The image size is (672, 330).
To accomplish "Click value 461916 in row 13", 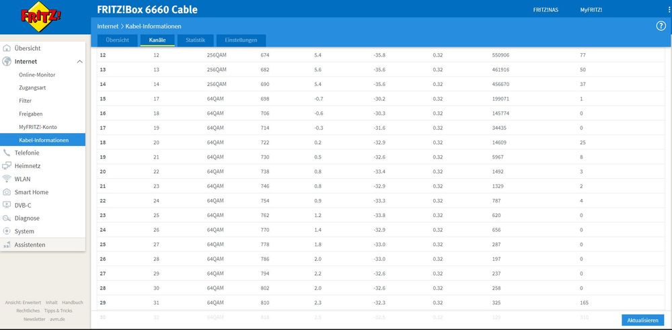I will [x=500, y=70].
